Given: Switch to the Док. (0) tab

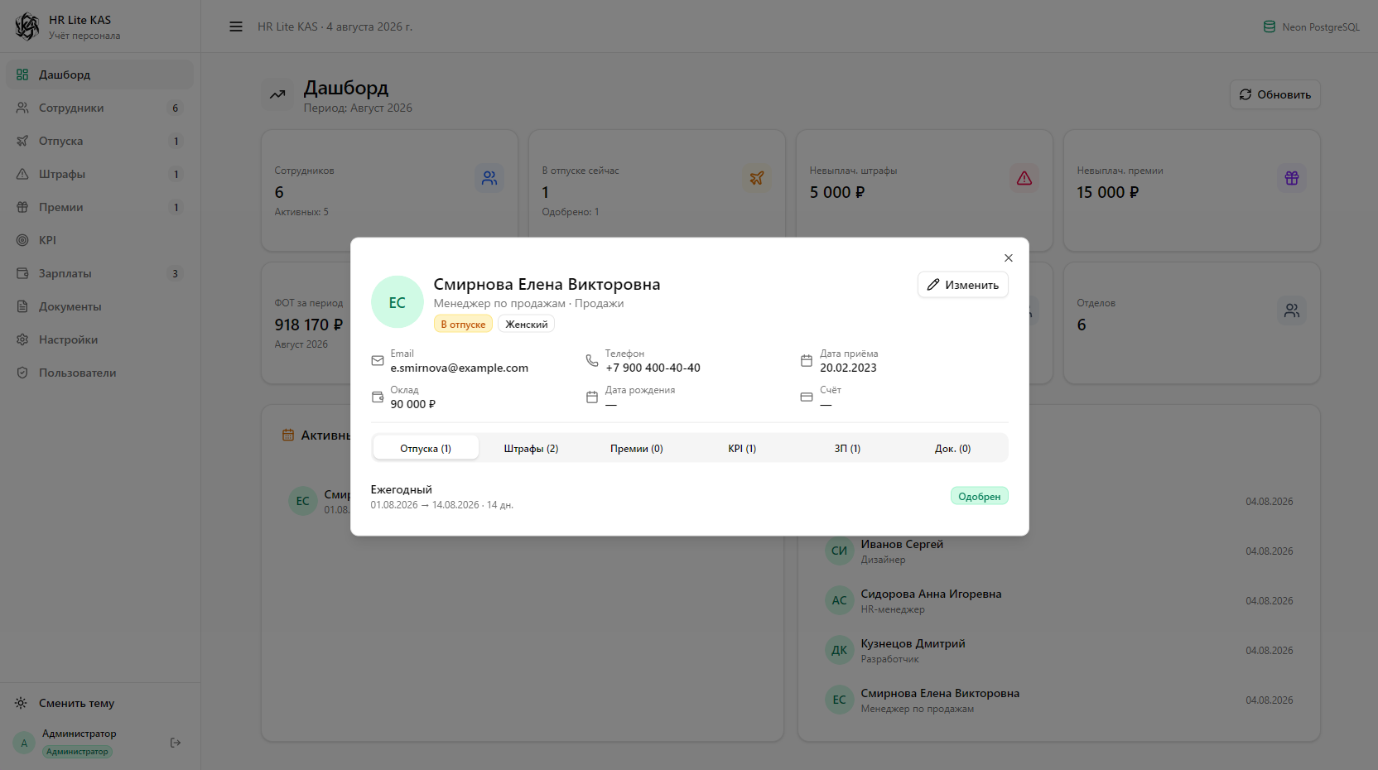Looking at the screenshot, I should coord(953,448).
